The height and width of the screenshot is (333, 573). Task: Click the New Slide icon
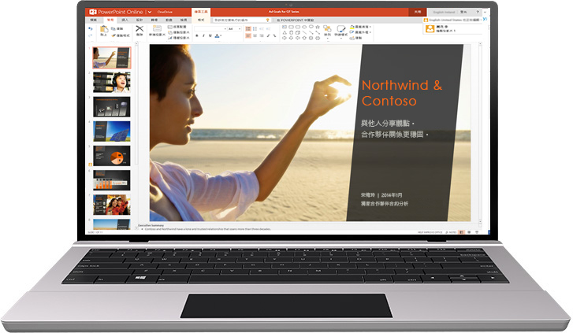[x=157, y=28]
